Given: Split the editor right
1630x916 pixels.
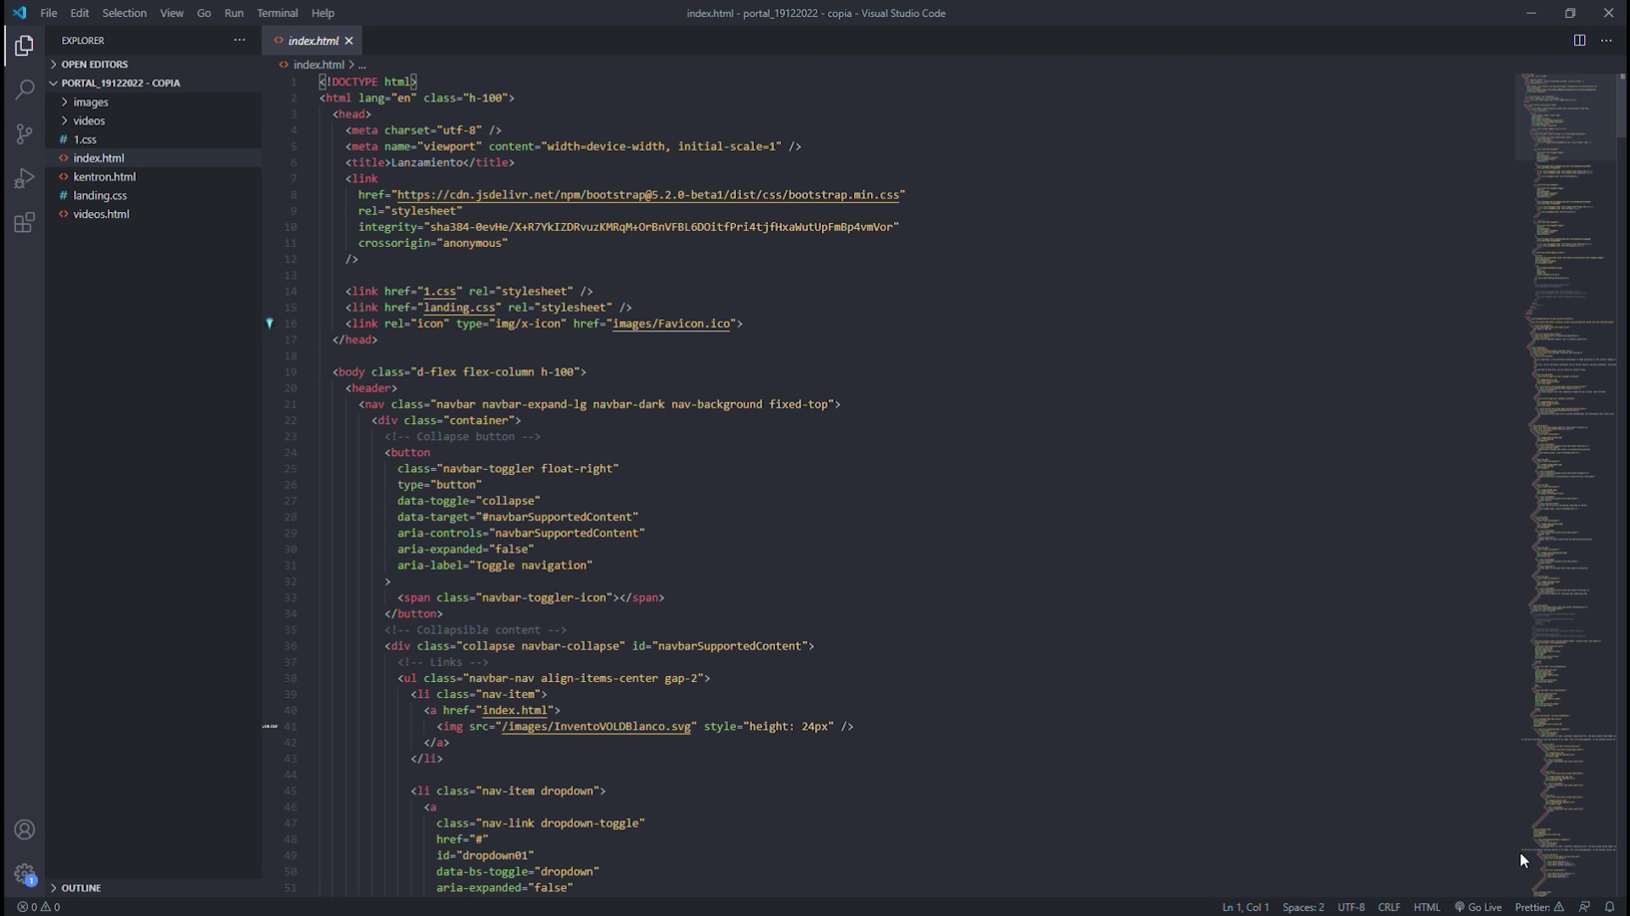Looking at the screenshot, I should 1579,40.
